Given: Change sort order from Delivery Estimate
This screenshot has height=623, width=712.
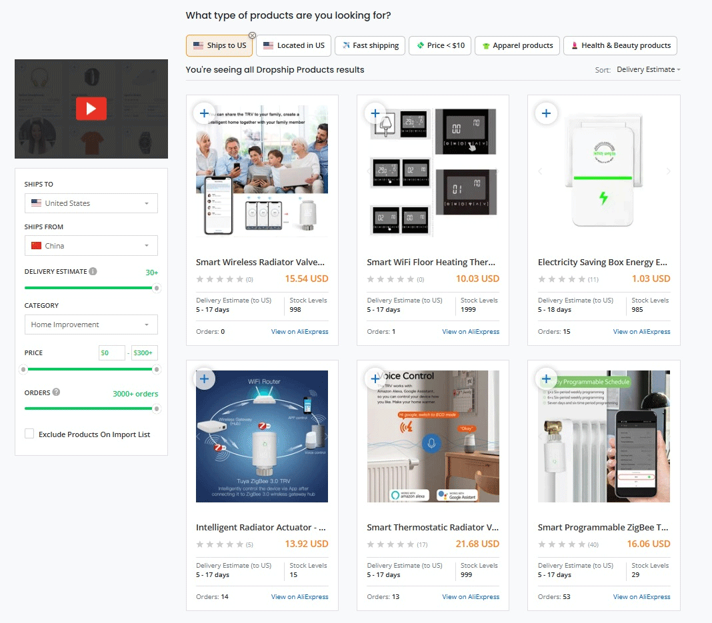Looking at the screenshot, I should 648,69.
